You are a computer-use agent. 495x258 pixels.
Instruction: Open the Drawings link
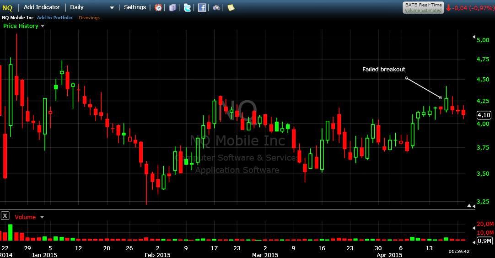click(89, 18)
